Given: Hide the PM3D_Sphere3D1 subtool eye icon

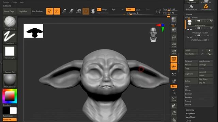Looking at the screenshot, I should [211, 28].
